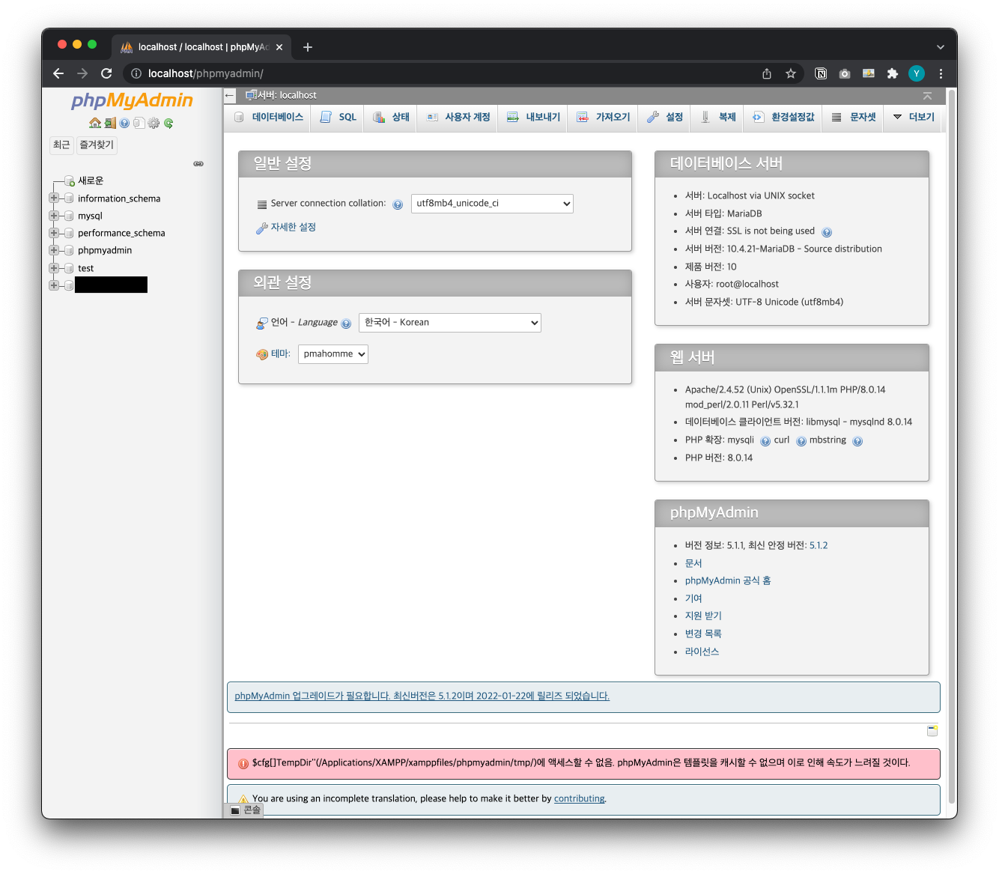Open Server connection collation dropdown
999x874 pixels.
(492, 204)
